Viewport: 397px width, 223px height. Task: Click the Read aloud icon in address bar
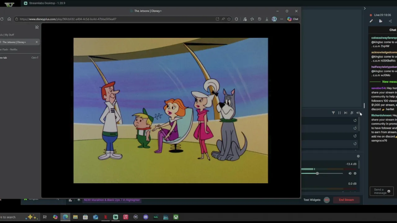click(223, 19)
